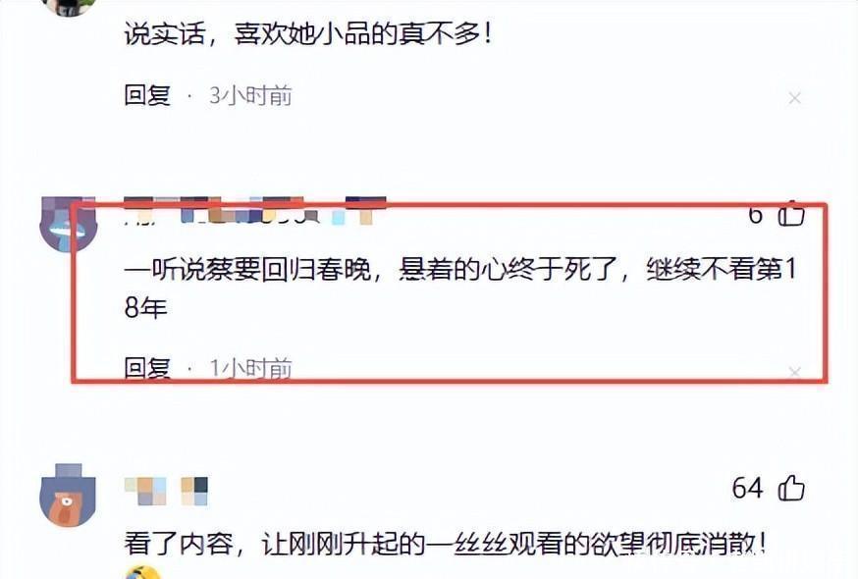Open the blurred username above the 春晚 comment
Image resolution: width=858 pixels, height=579 pixels.
[x=255, y=211]
